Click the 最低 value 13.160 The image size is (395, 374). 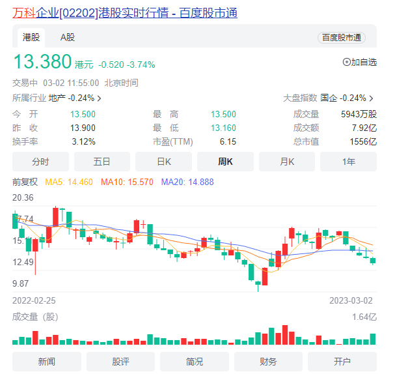pos(223,128)
